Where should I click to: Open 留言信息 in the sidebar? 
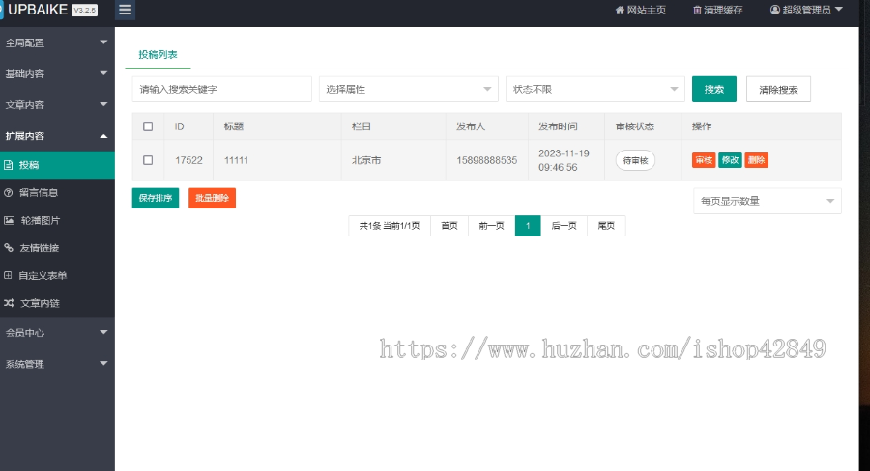coord(57,192)
